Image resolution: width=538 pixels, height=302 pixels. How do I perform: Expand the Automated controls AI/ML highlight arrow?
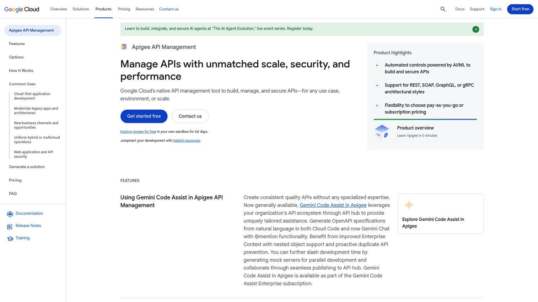pyautogui.click(x=377, y=65)
